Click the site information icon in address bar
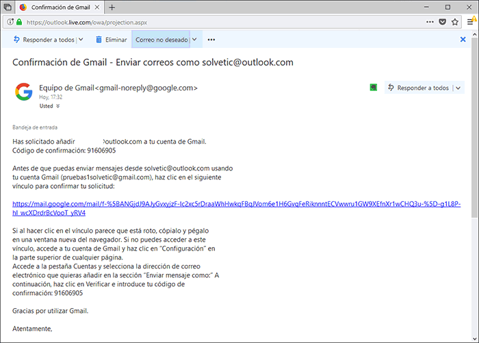The width and height of the screenshot is (479, 343). tap(10, 22)
